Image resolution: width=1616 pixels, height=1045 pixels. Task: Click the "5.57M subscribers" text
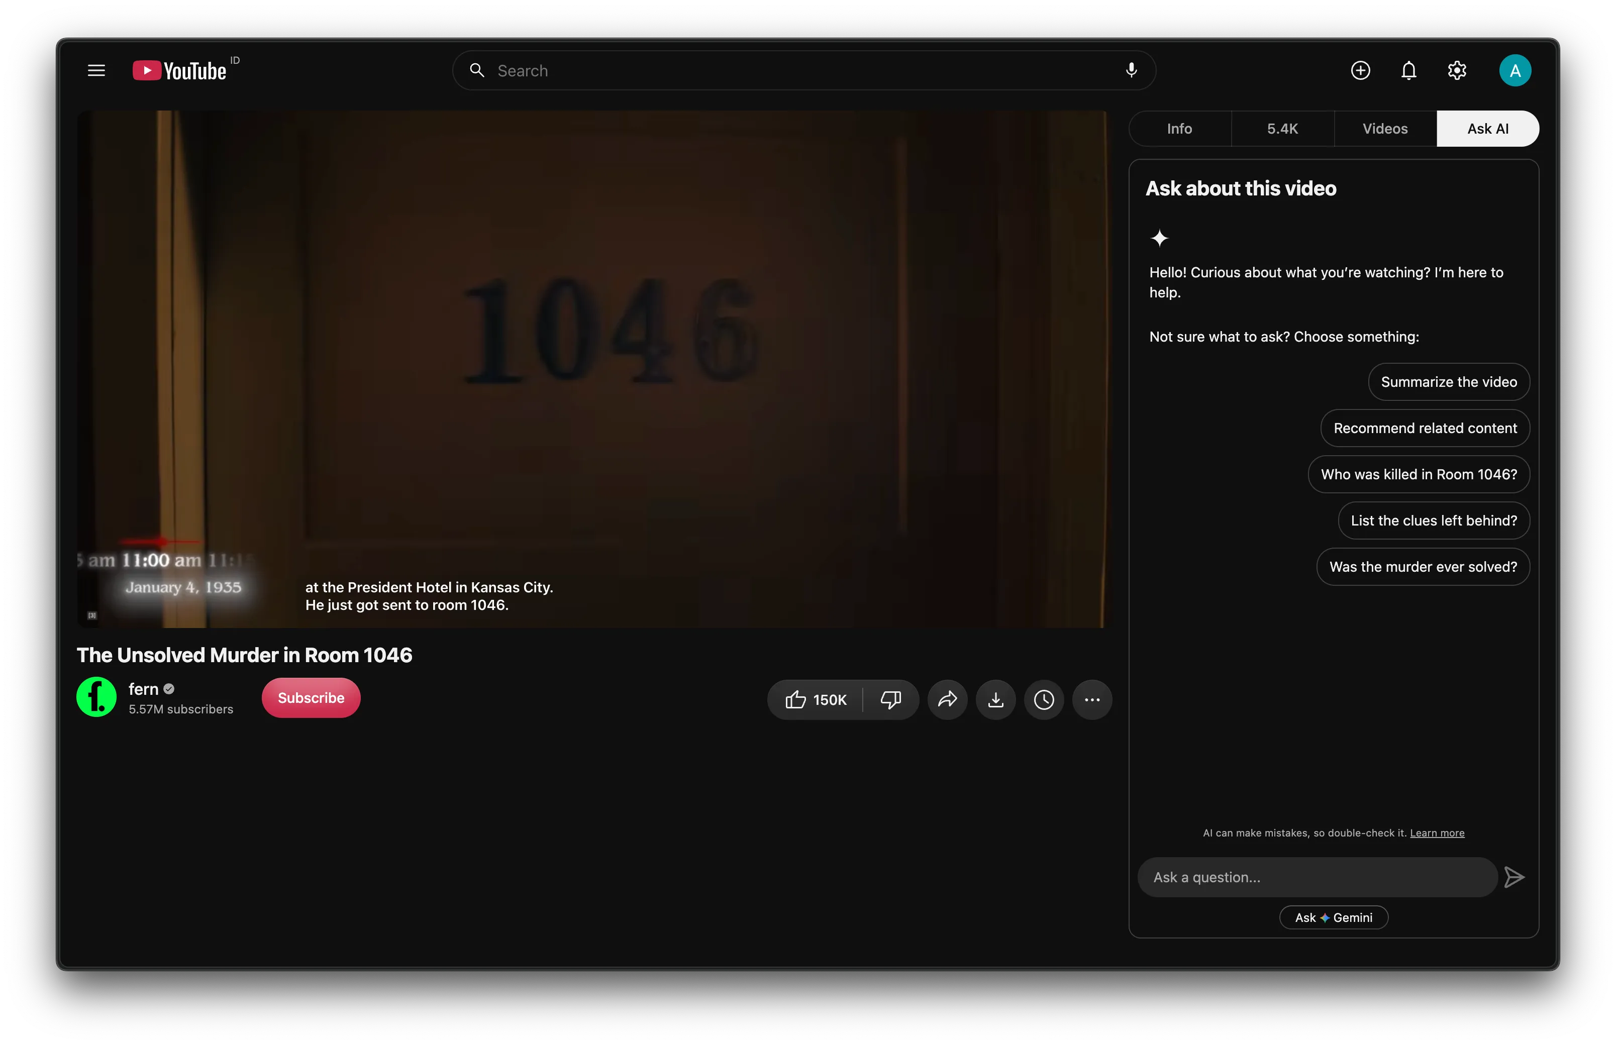click(x=181, y=710)
